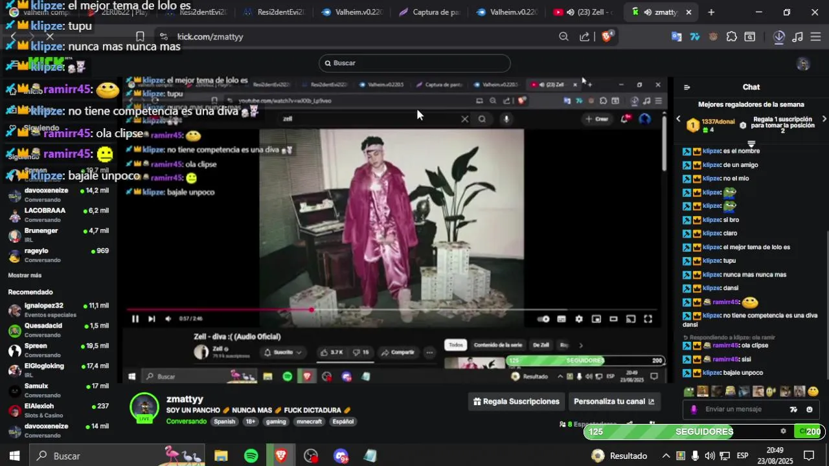Open more actions ellipsis under video

429,353
